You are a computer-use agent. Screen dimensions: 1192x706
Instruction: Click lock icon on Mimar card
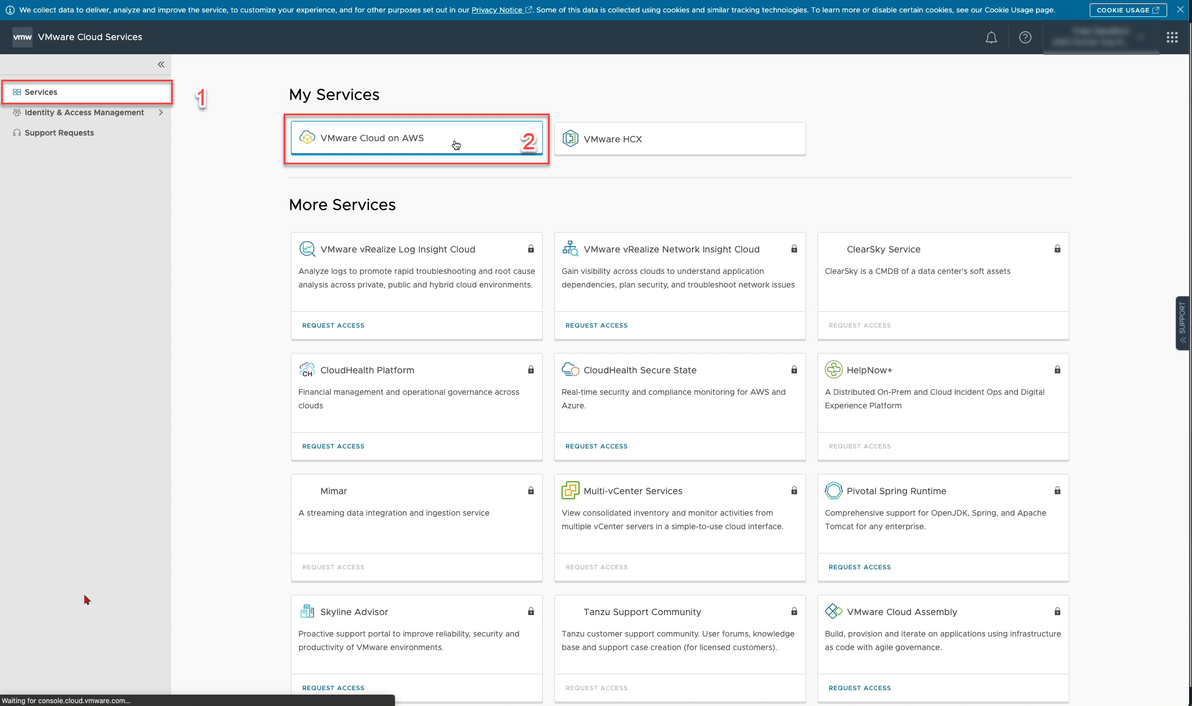(x=531, y=491)
